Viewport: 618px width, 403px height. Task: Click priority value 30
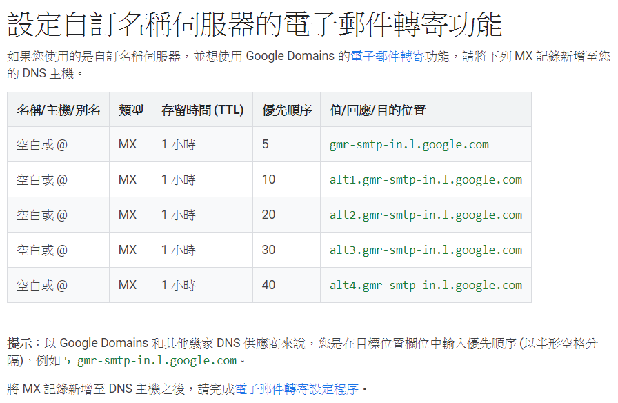[268, 250]
